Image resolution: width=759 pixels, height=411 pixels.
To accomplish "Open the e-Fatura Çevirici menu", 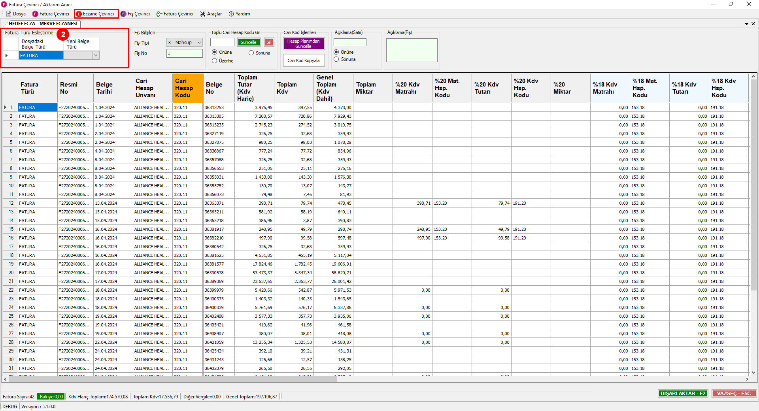I will pyautogui.click(x=175, y=14).
